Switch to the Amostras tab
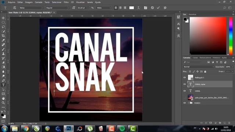235x132 pixels. click(192, 14)
